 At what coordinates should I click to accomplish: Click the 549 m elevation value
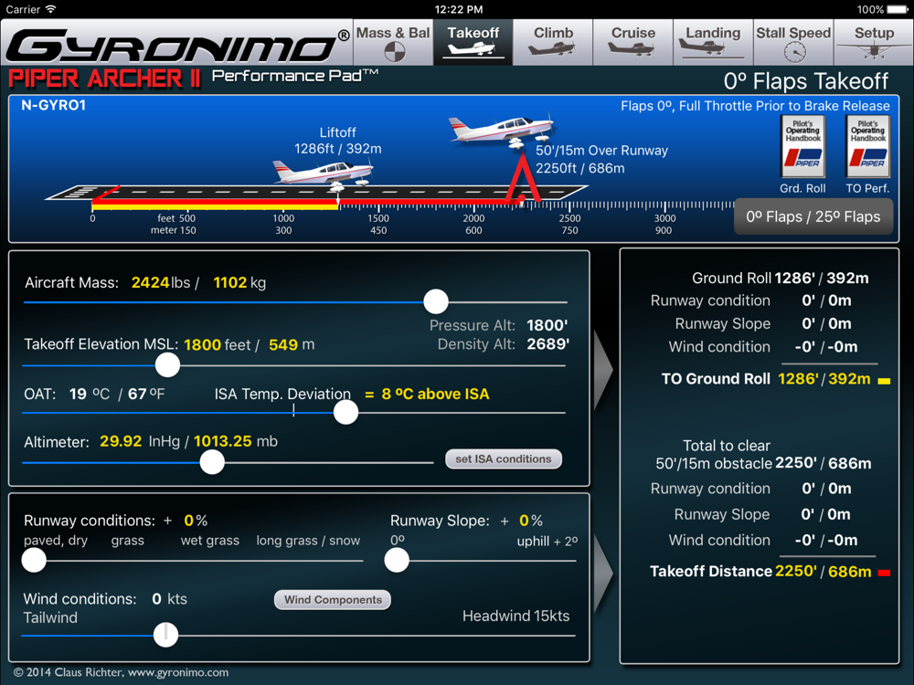(x=283, y=345)
